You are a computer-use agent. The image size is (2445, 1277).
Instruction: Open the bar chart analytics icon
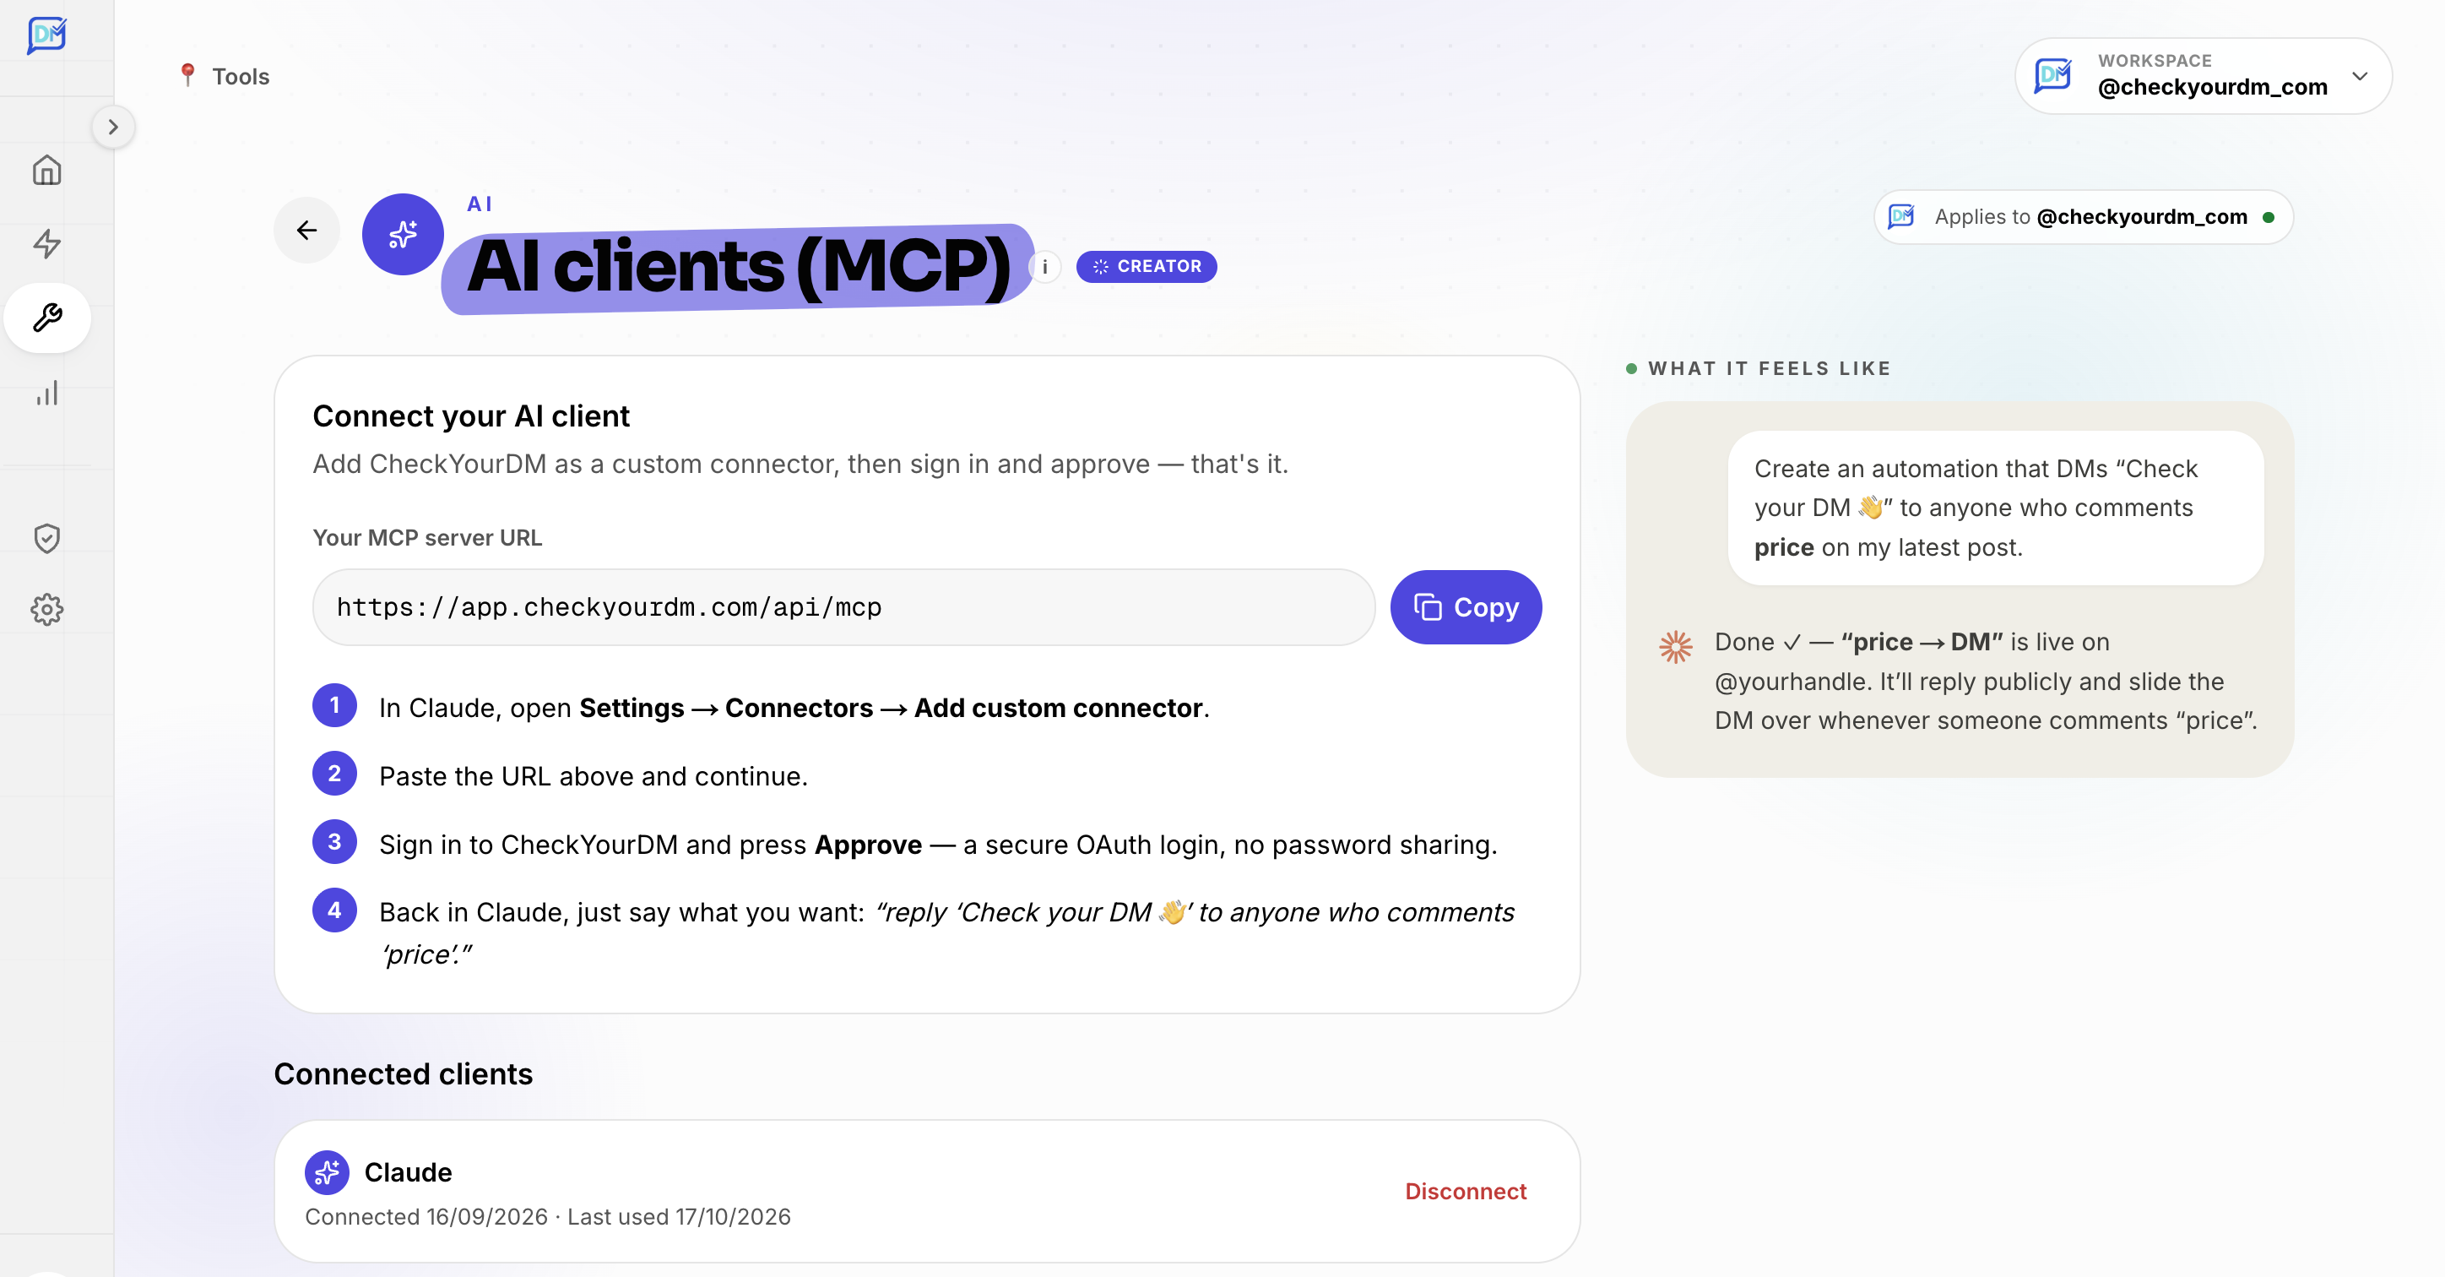[46, 392]
